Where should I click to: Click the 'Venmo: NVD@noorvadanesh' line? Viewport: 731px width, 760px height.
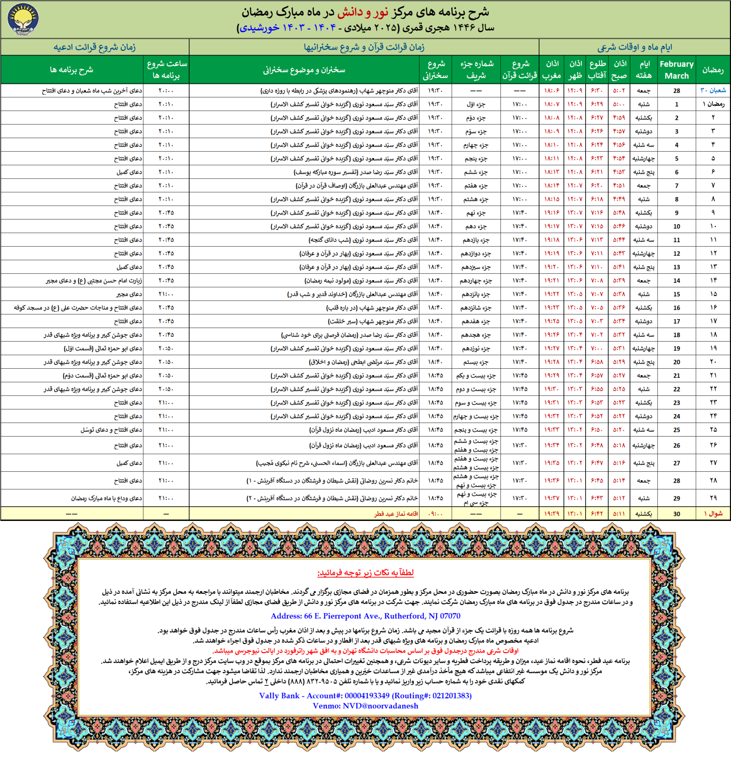coord(365,706)
